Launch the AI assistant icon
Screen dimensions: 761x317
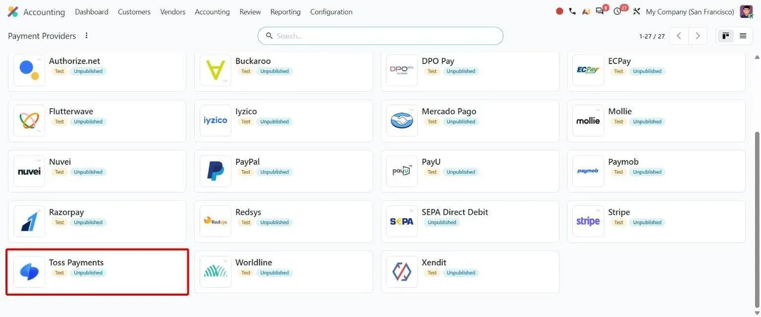click(x=586, y=11)
